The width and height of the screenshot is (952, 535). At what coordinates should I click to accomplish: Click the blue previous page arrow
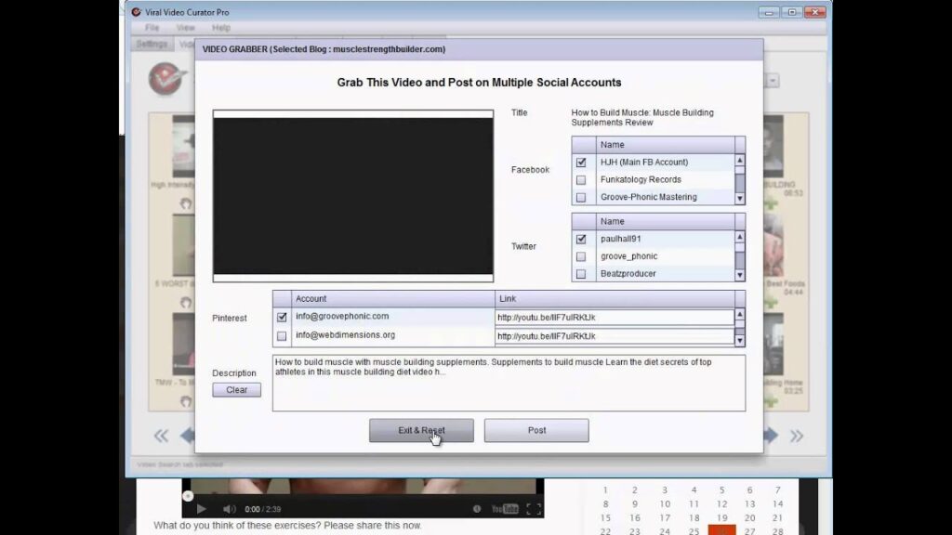coord(188,435)
